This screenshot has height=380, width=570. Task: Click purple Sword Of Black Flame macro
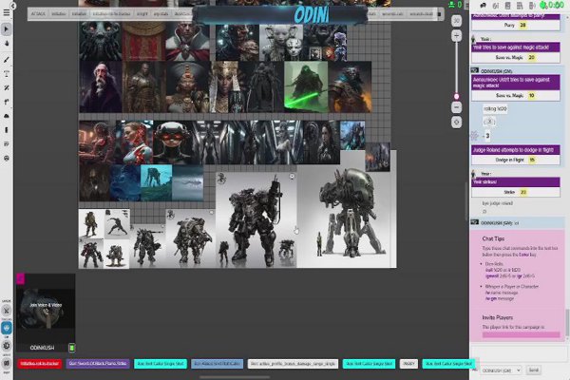pyautogui.click(x=98, y=364)
